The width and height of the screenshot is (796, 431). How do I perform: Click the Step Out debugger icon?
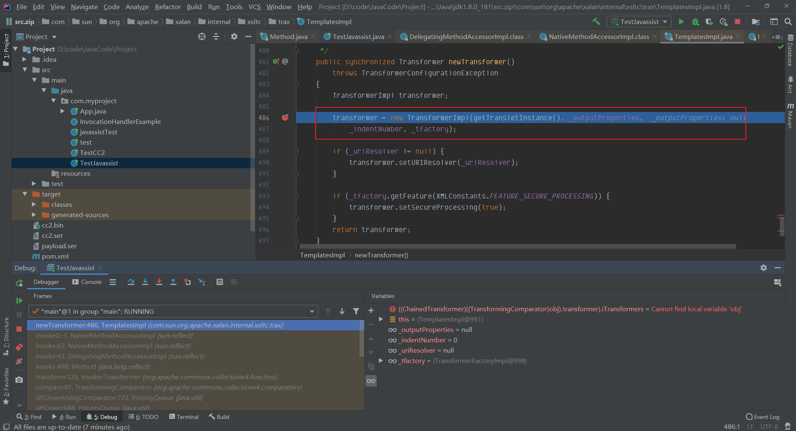point(173,282)
